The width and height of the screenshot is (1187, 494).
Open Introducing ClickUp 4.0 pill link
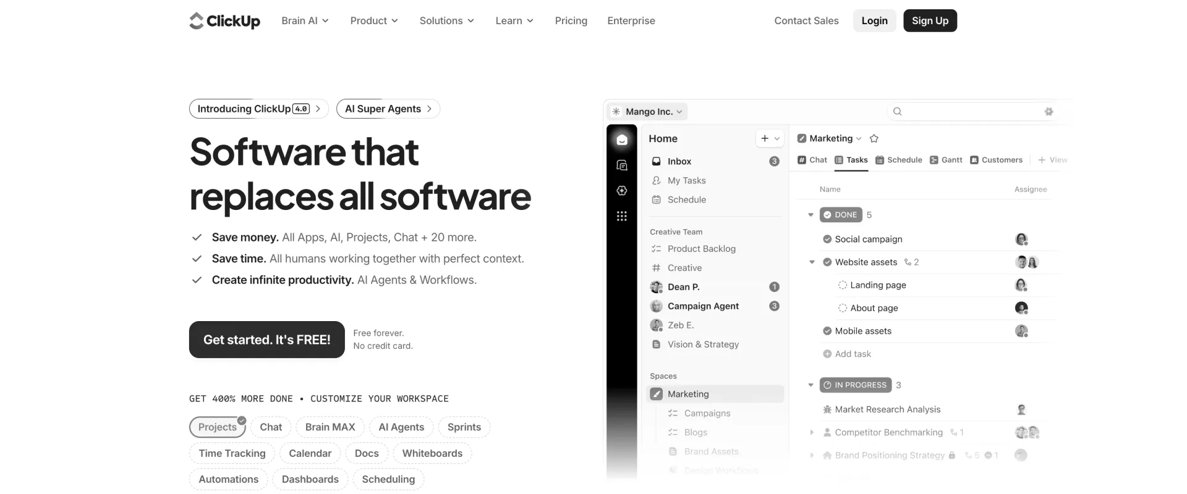(x=259, y=109)
